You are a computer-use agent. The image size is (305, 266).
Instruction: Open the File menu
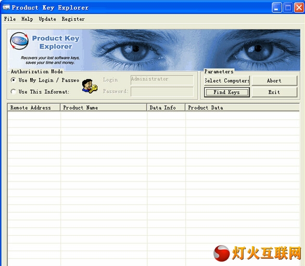click(x=10, y=19)
